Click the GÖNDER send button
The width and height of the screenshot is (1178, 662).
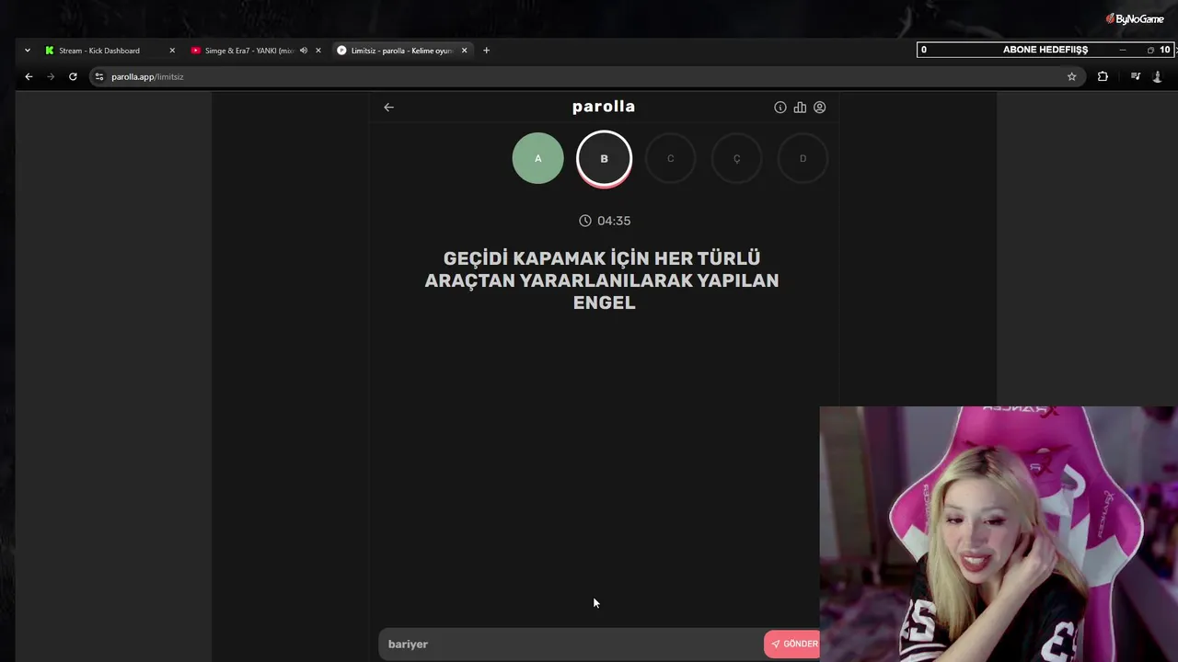[792, 644]
